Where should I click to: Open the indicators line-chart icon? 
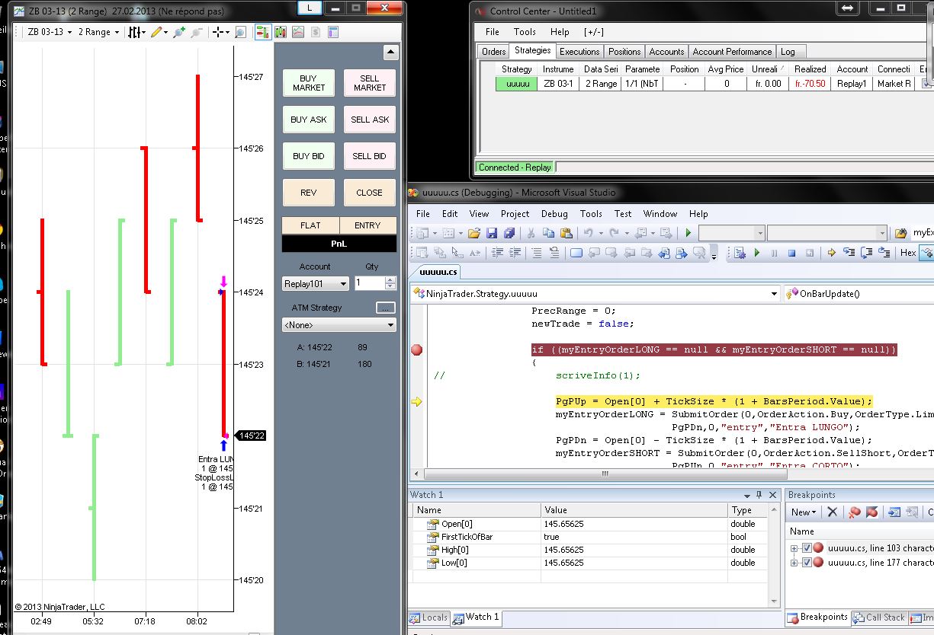pyautogui.click(x=297, y=32)
